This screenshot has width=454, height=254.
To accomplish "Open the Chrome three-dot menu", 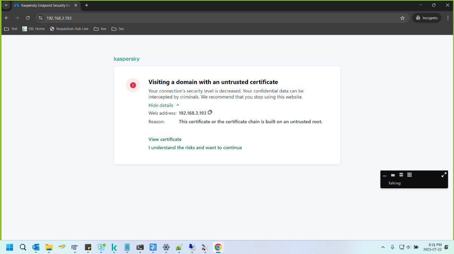I will 448,18.
